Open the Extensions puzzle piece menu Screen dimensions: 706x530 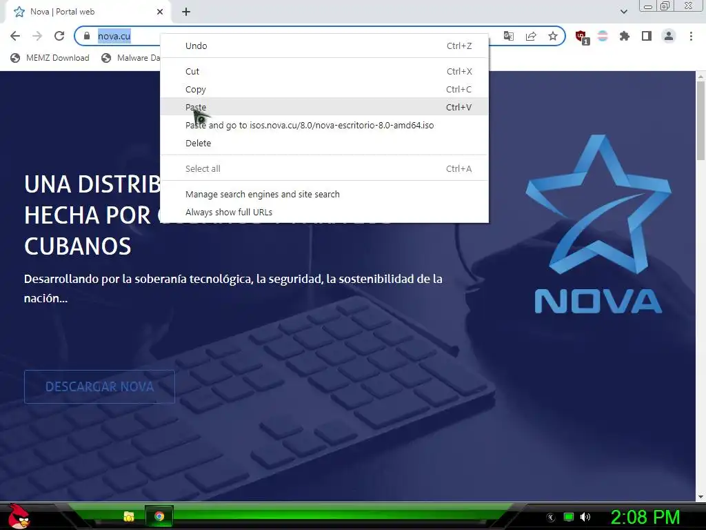tap(625, 36)
